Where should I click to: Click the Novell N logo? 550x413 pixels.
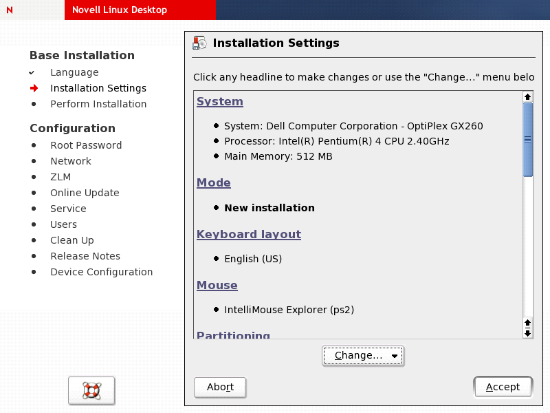[9, 10]
